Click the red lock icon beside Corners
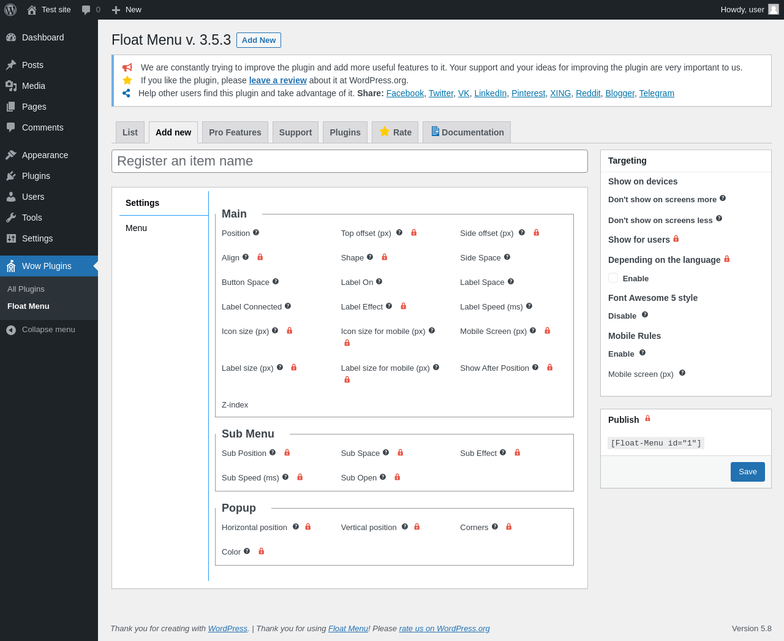This screenshot has height=641, width=784. [509, 526]
